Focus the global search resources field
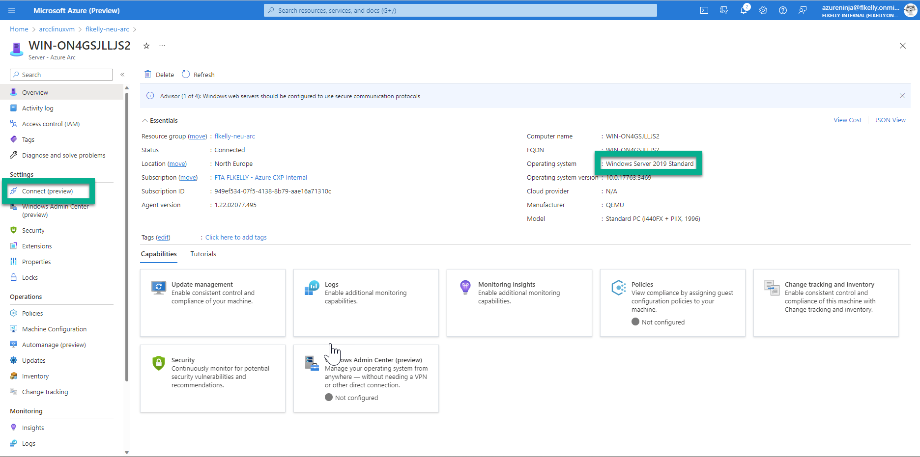 460,10
